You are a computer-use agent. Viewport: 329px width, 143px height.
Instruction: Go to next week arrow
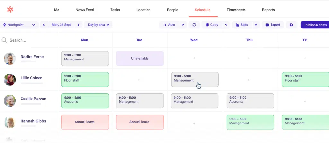tap(79, 25)
